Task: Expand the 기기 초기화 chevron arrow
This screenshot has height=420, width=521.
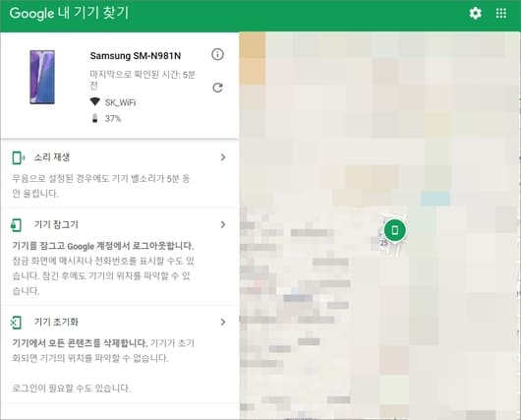Action: tap(223, 322)
